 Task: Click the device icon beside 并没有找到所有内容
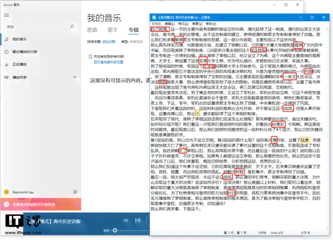[90, 57]
